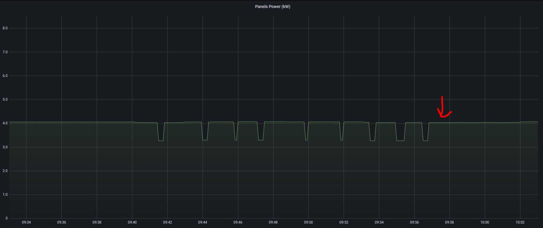Click the power line at 09:36 gridline
Image resolution: width=543 pixels, height=228 pixels.
tap(61, 122)
